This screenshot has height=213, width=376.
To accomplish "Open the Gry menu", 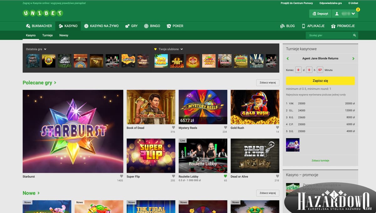I will [x=131, y=26].
